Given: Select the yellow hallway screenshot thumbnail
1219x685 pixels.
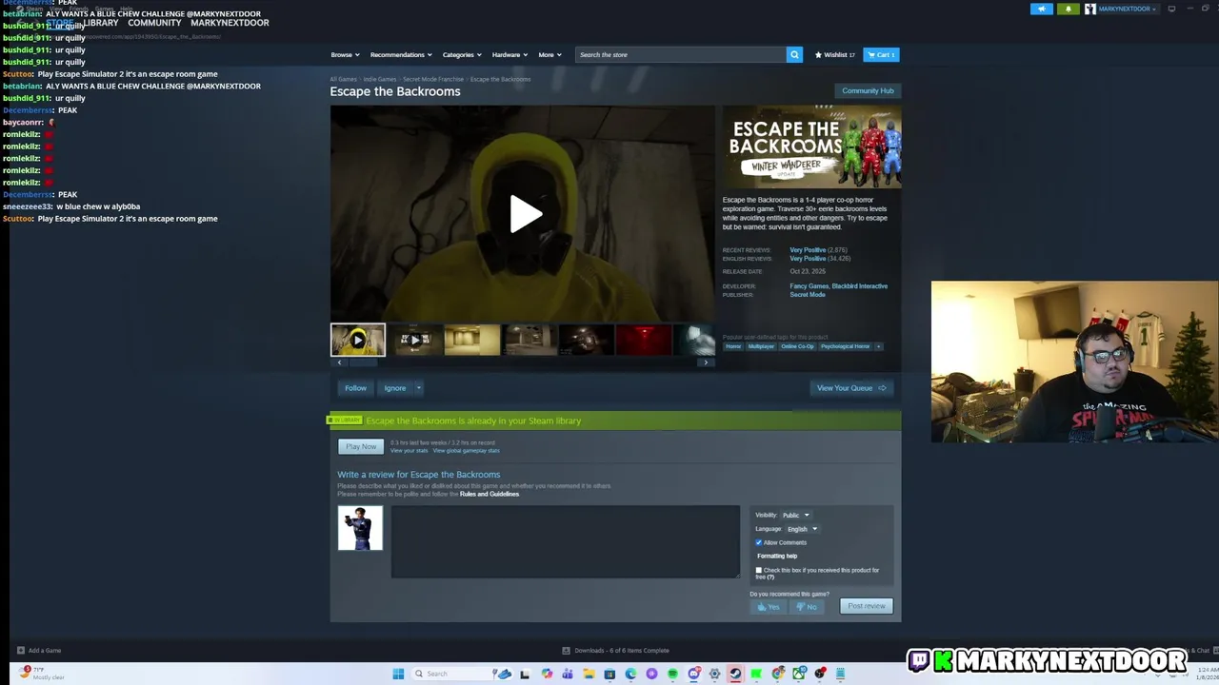Looking at the screenshot, I should (471, 340).
